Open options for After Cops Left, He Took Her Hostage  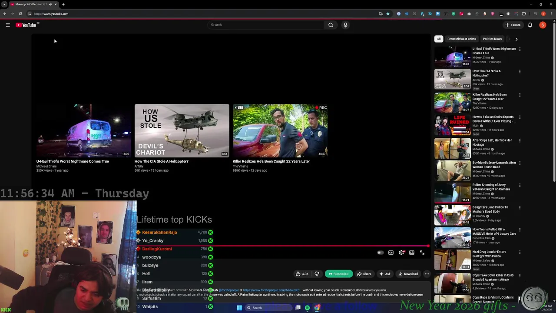point(520,141)
